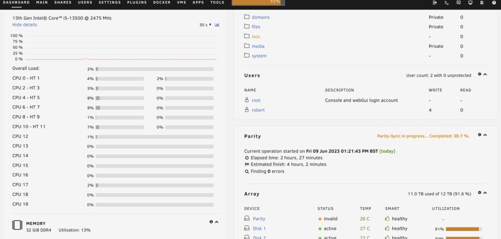501x239 pixels.
Task: Open the 30 s interval dropdown
Action: click(x=205, y=25)
